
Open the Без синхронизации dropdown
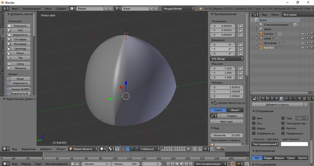click(211, 164)
